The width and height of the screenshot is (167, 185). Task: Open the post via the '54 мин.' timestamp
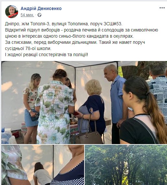click(x=27, y=15)
